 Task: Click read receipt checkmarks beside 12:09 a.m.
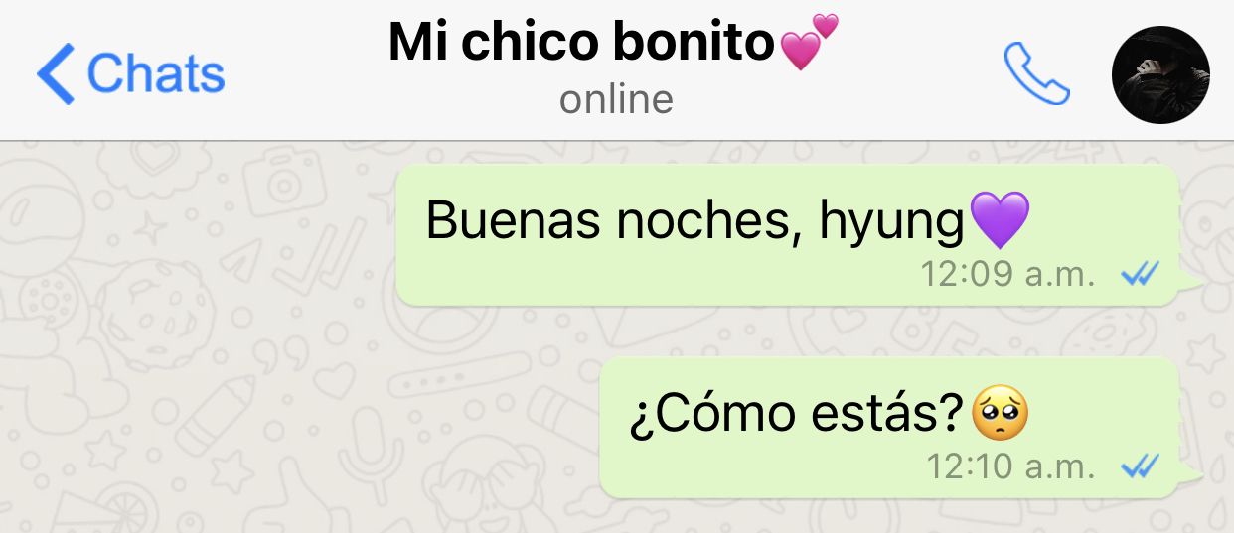[x=1139, y=275]
